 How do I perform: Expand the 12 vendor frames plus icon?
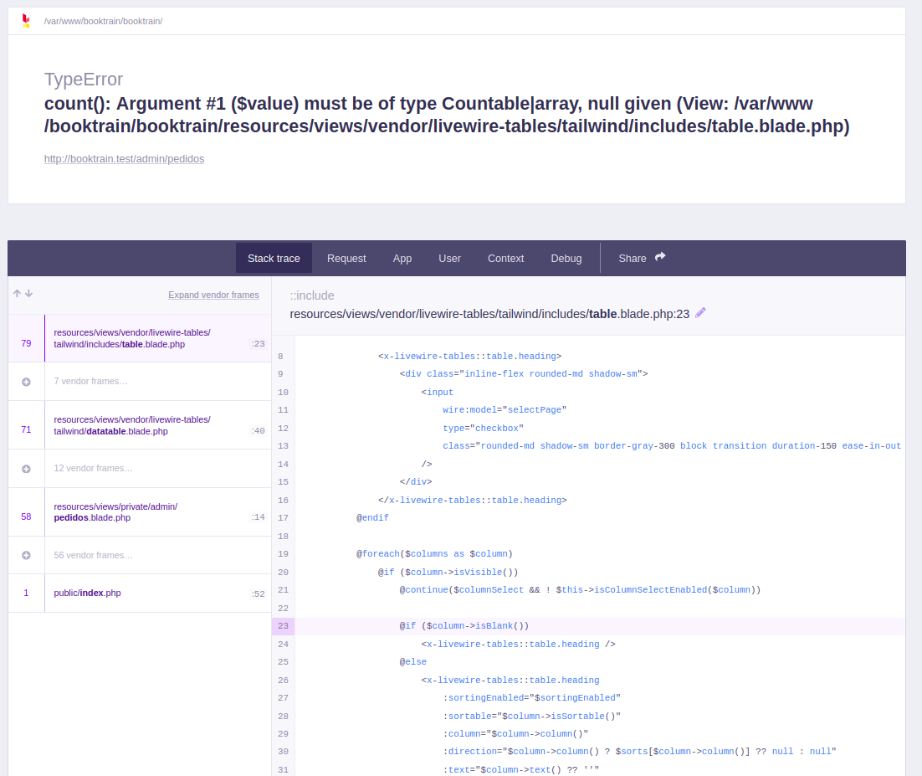[27, 469]
